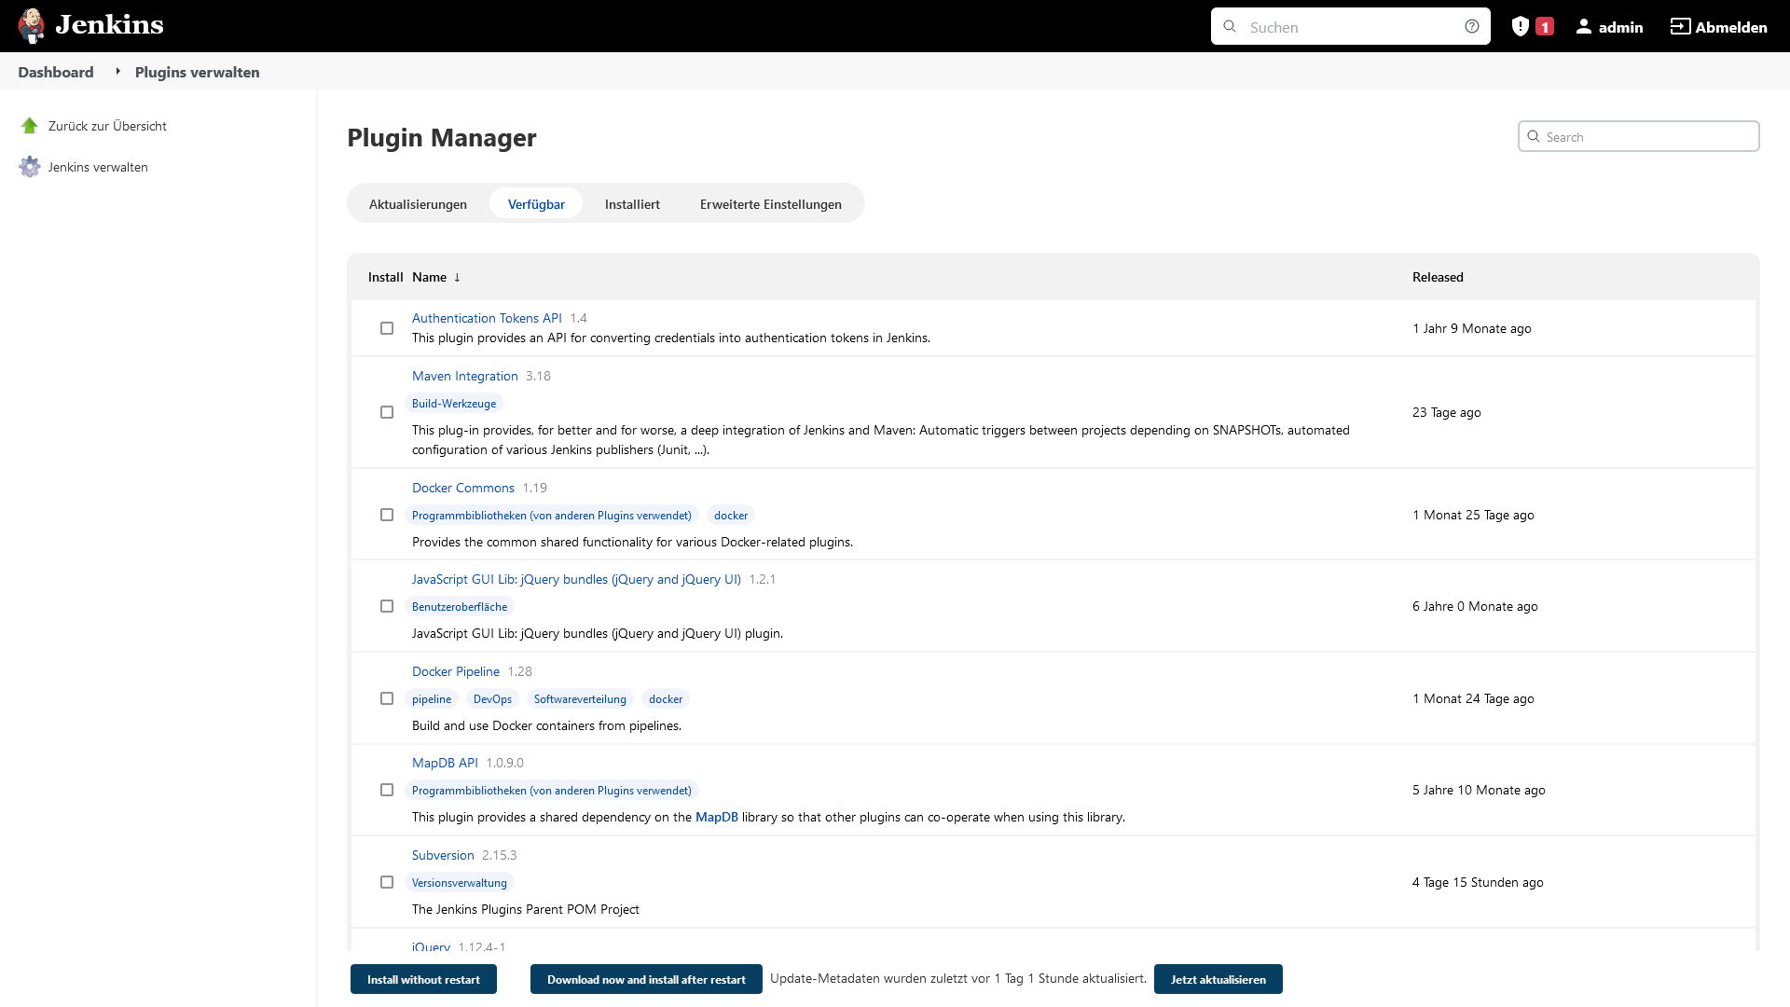Click the admin user icon

click(1583, 26)
